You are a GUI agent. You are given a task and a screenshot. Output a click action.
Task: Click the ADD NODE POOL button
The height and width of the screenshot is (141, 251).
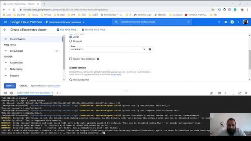tap(66, 30)
